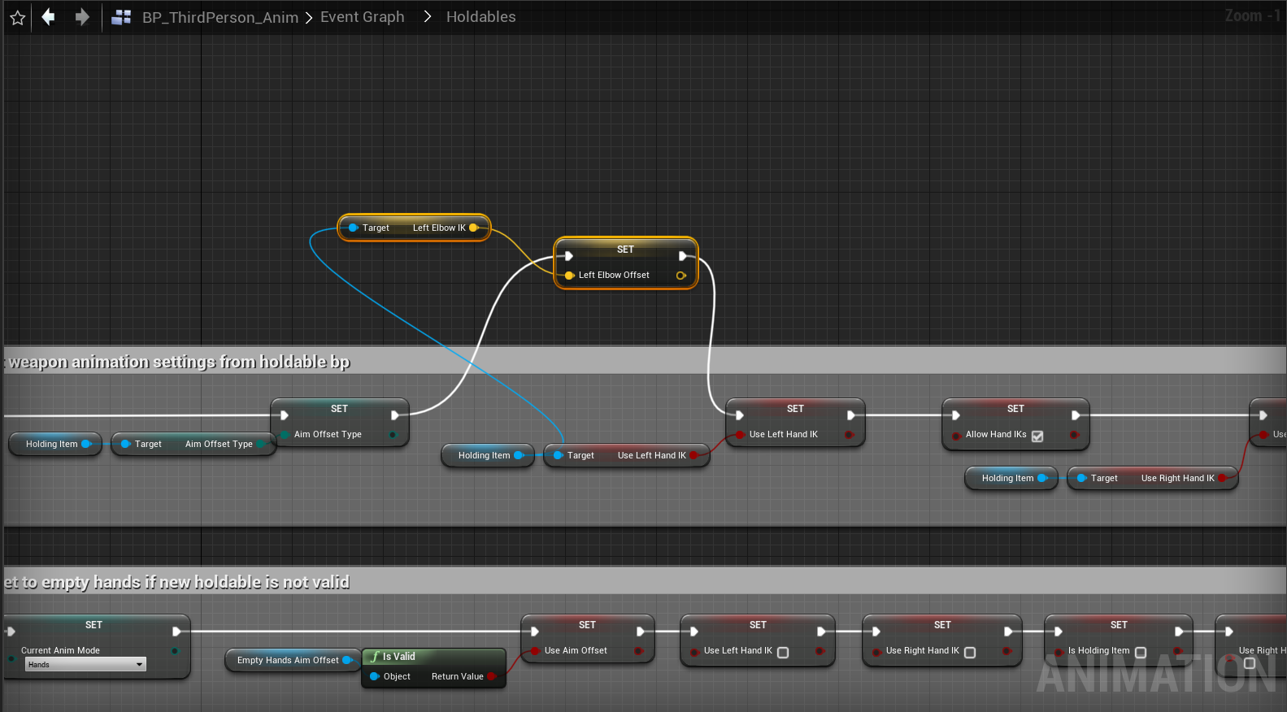Toggle the Is Holding Item checkbox
The image size is (1287, 712).
coord(1141,653)
